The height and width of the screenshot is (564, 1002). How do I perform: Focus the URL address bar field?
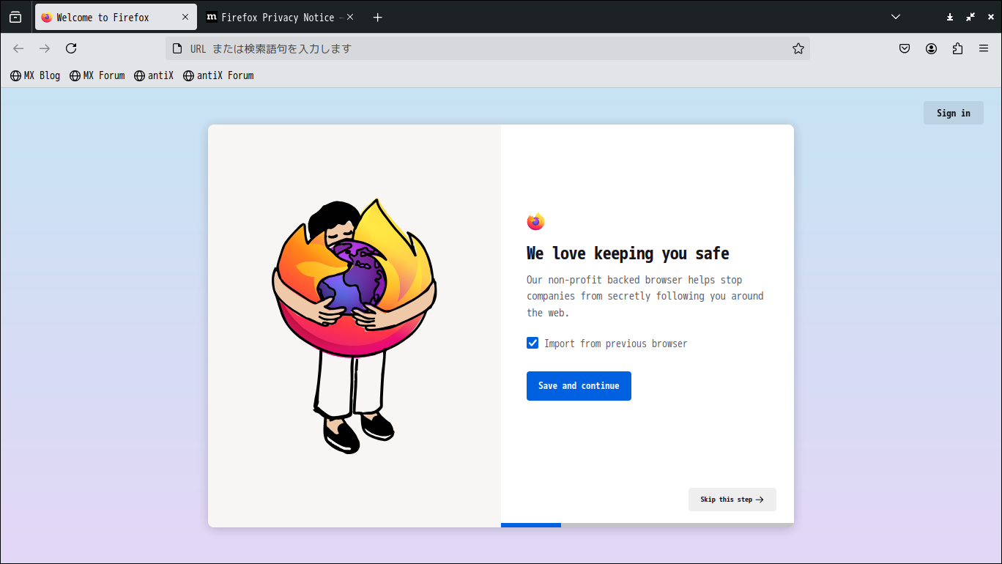point(487,48)
